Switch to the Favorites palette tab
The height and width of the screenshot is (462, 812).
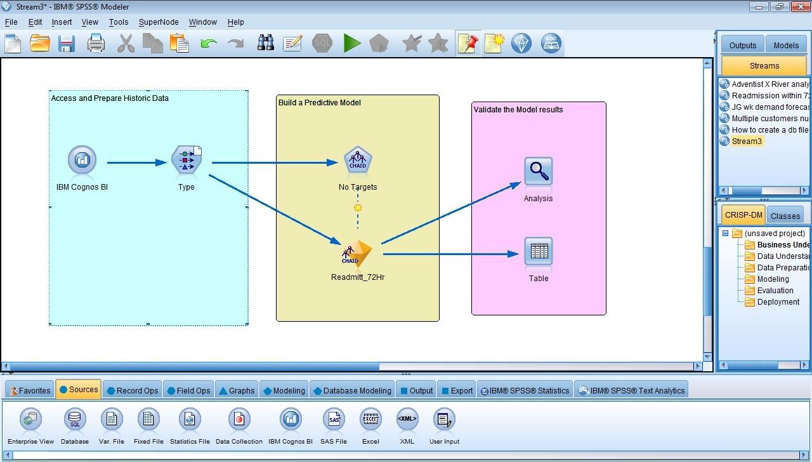point(30,390)
